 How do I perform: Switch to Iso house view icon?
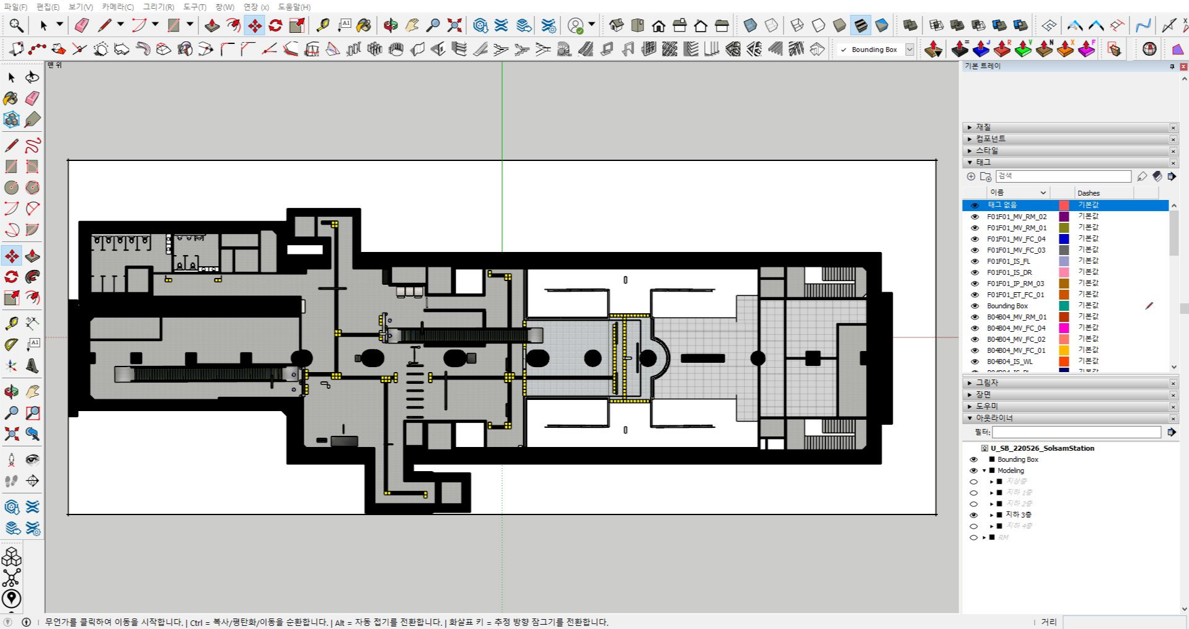pyautogui.click(x=617, y=25)
